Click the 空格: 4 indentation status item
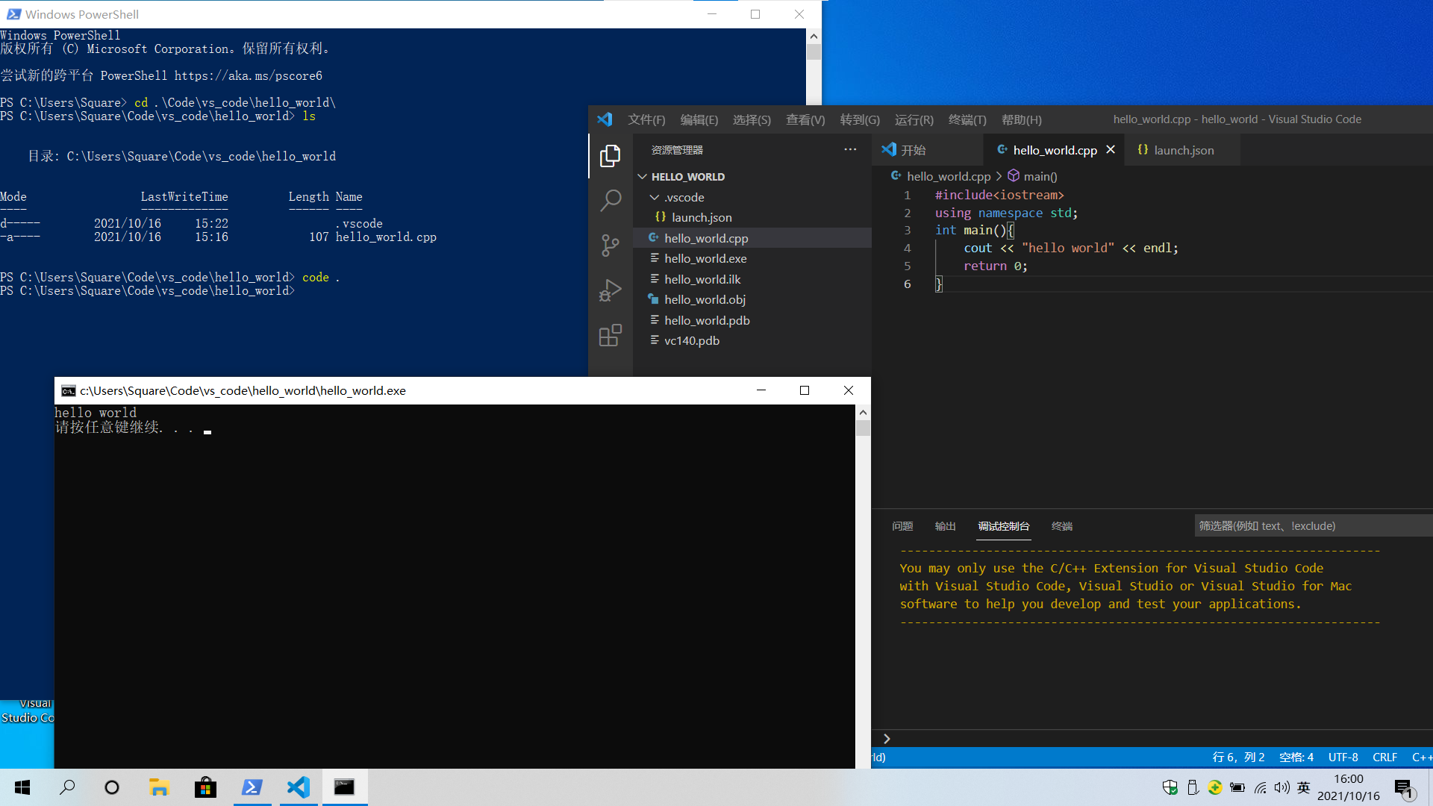The image size is (1433, 806). 1296,757
